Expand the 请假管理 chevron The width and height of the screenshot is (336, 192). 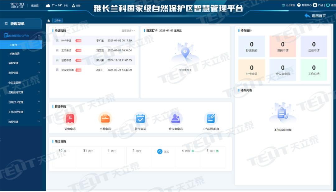tap(39, 63)
